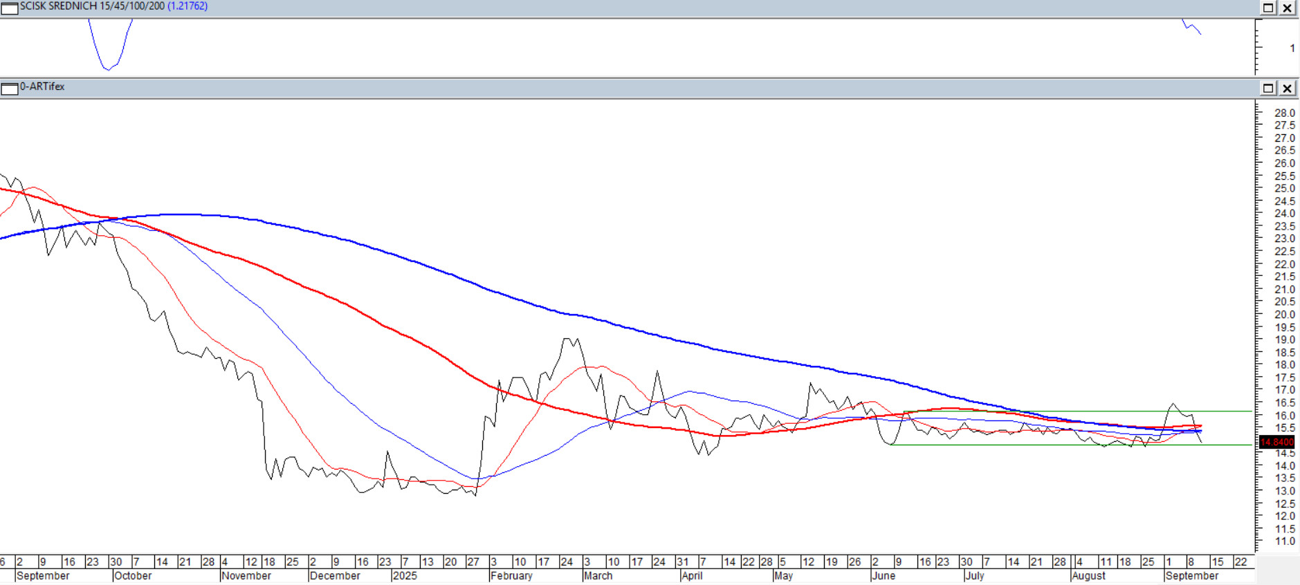Screen dimensions: 1300x585
Task: Select the 0-ARTifex panel title
Action: (42, 87)
